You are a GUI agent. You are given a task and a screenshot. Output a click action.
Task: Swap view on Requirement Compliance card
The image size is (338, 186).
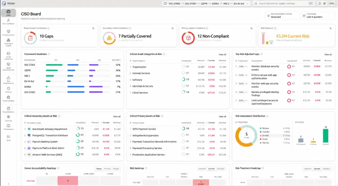[93, 28]
